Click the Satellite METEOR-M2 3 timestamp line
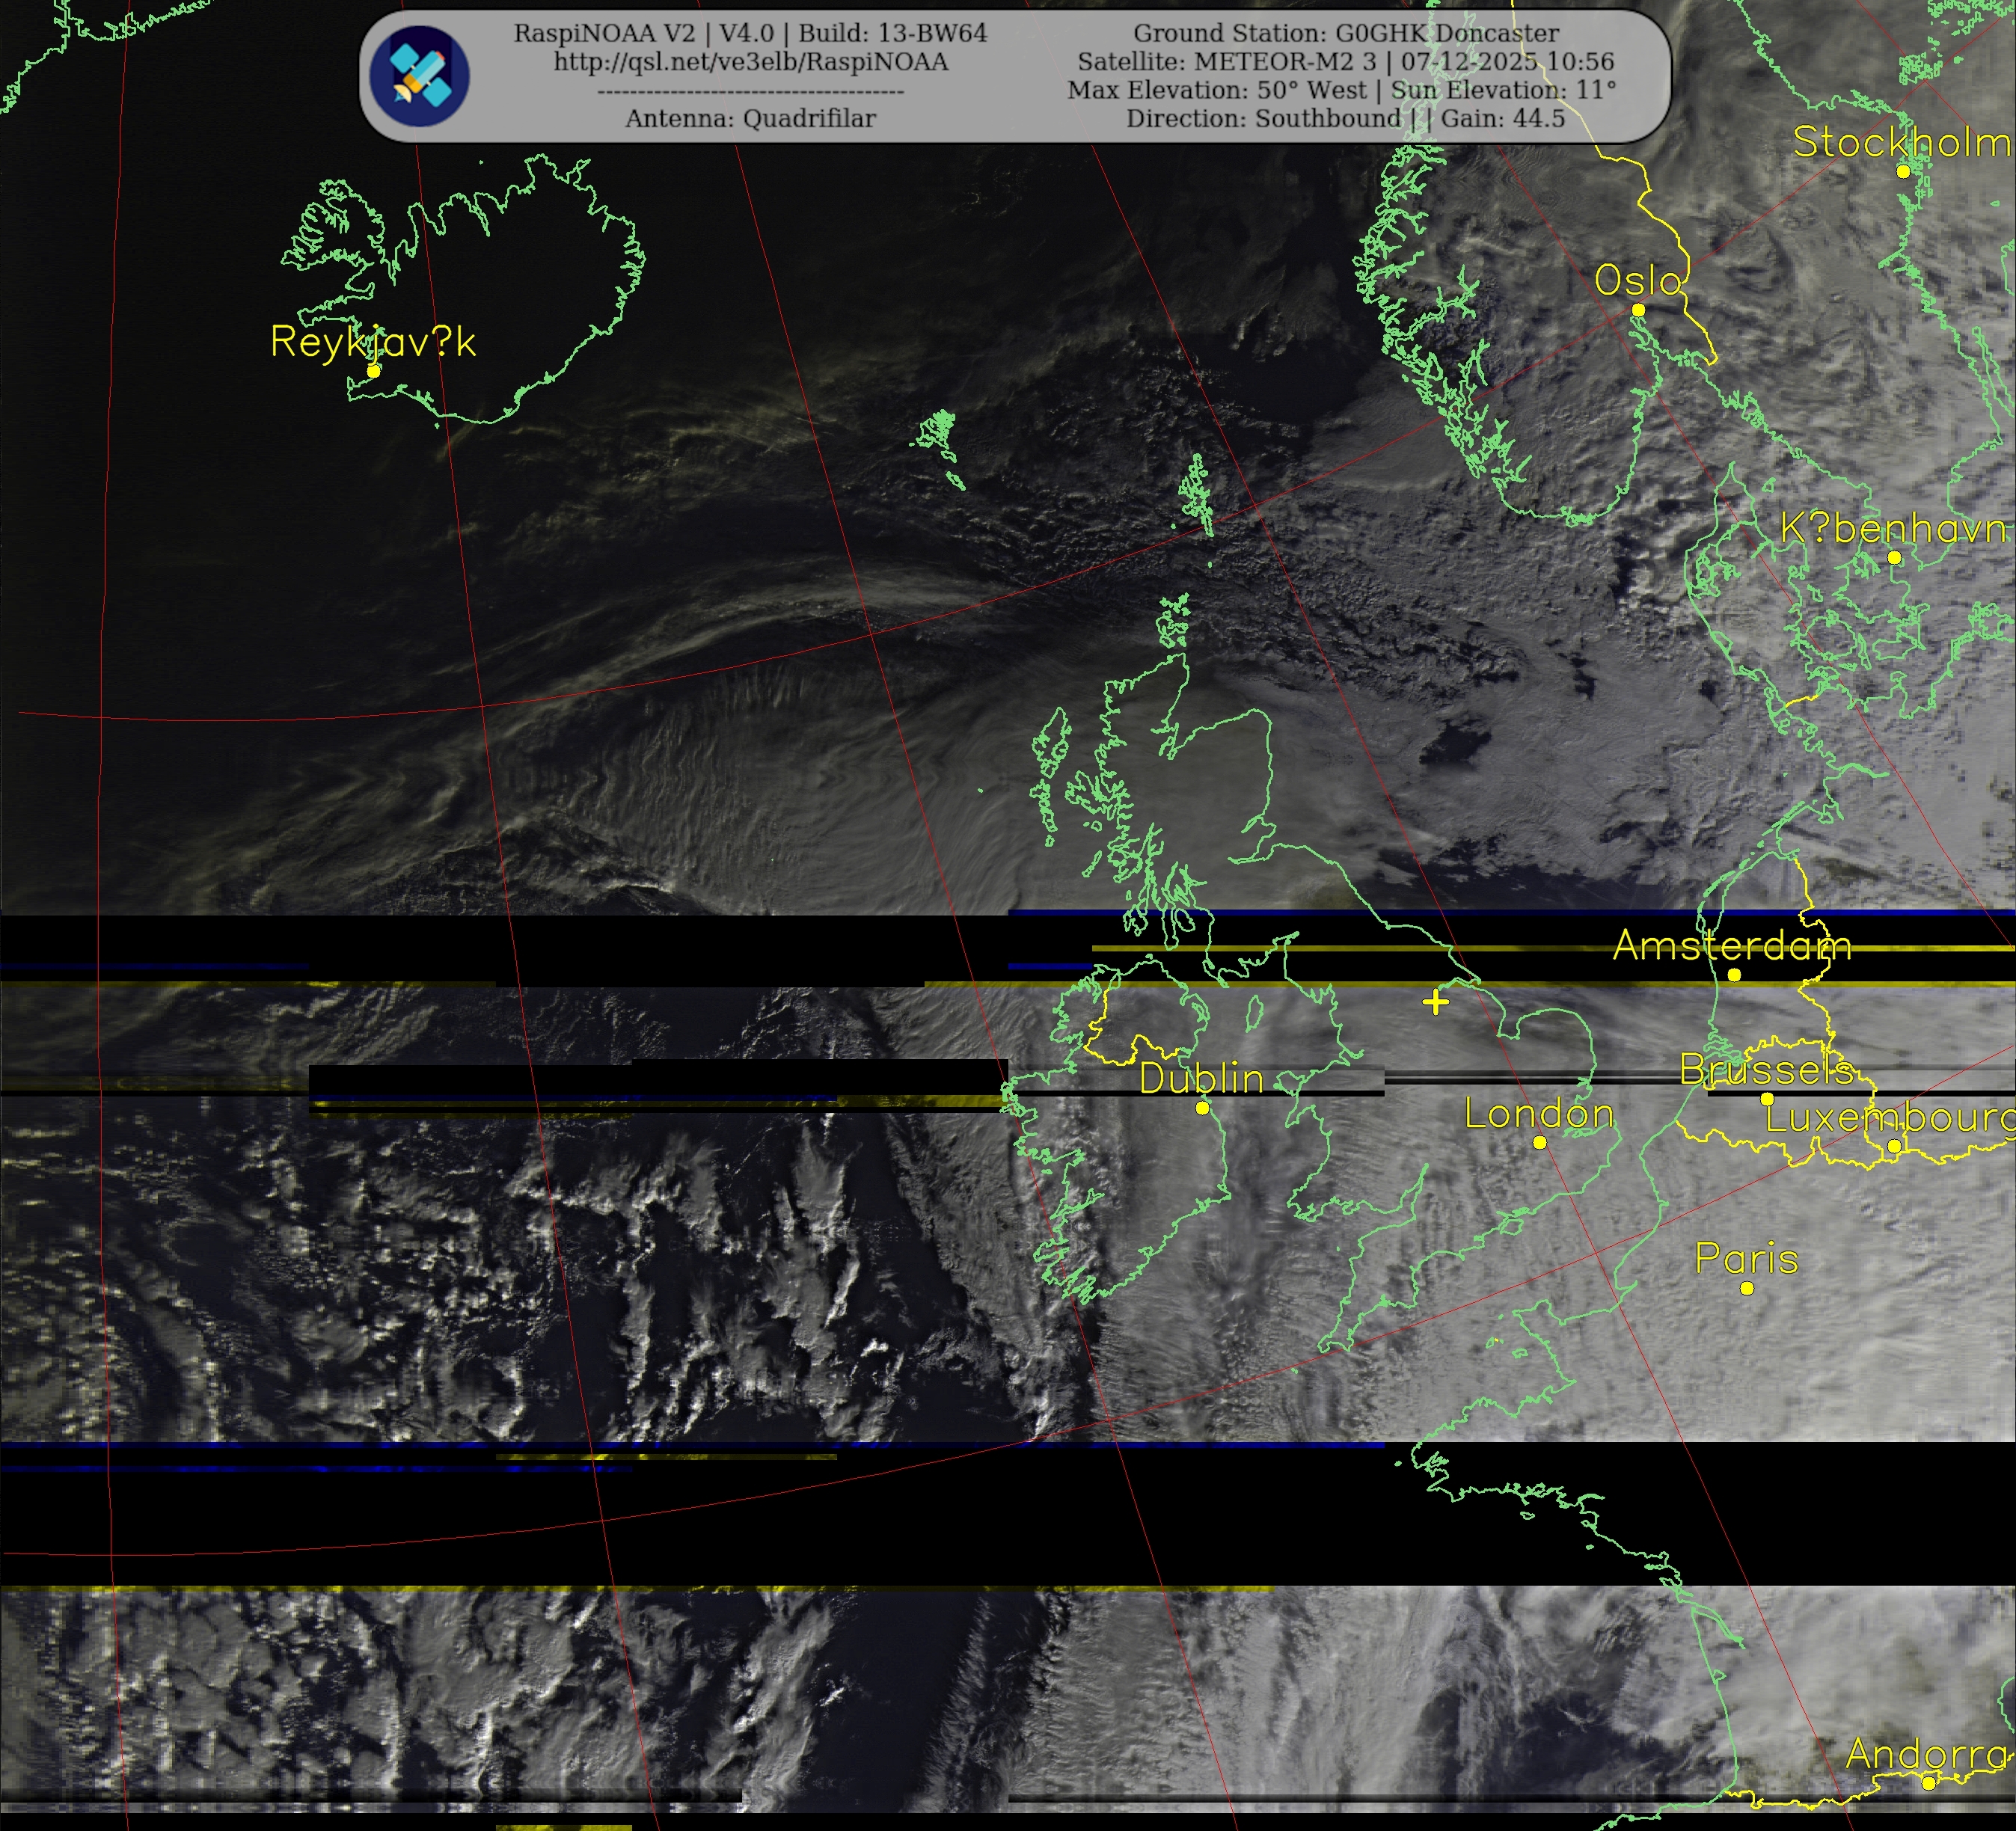Screen dimensions: 2016x1831 pyautogui.click(x=1345, y=62)
